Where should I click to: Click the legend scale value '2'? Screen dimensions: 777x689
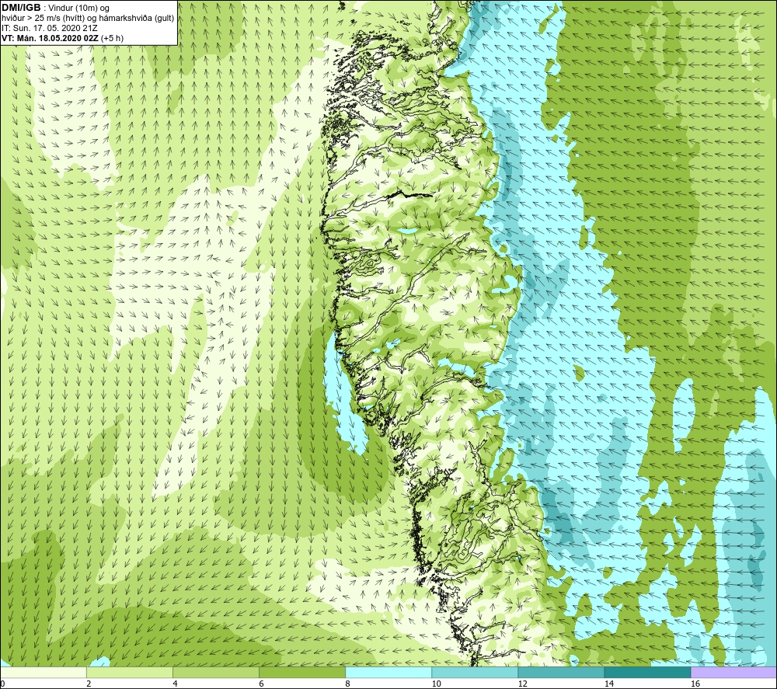[89, 684]
